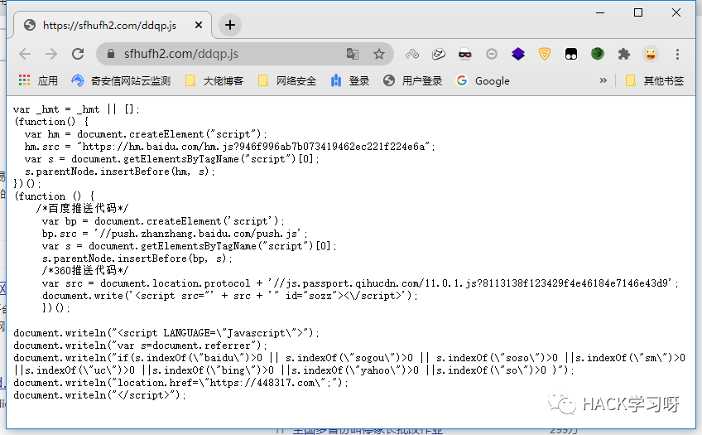Open the masked-face extension icon
Screen dimensions: 702x435
click(x=464, y=54)
